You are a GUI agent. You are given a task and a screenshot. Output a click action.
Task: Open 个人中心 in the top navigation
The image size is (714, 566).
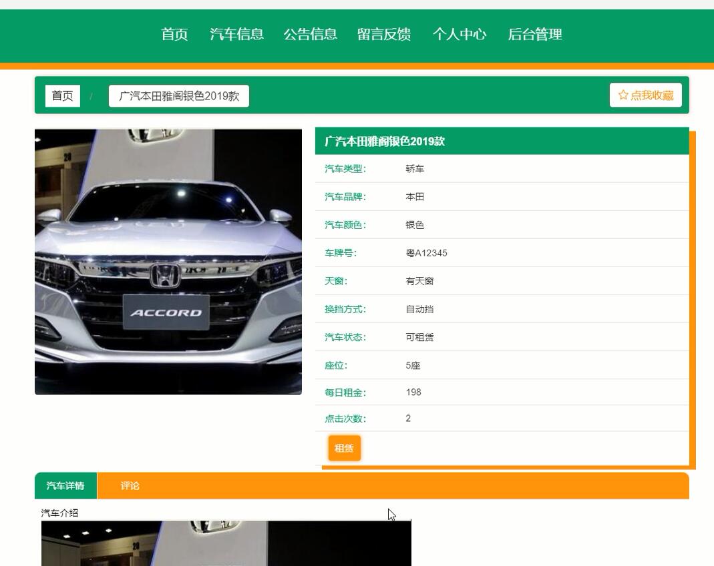(460, 34)
